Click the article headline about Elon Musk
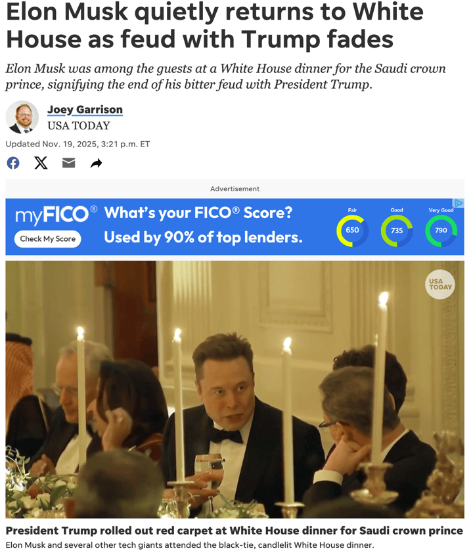 point(215,26)
